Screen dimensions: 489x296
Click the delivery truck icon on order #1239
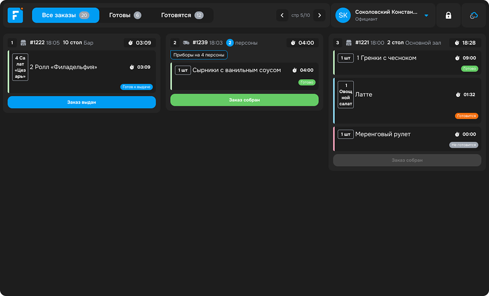click(186, 43)
